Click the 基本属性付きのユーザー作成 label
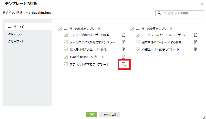Viewport: 206px width, 119px height. coord(88,50)
